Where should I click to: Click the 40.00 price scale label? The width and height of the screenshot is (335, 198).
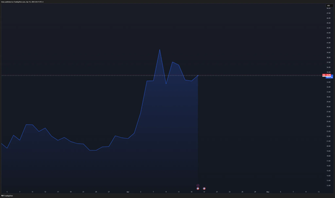(x=329, y=47)
